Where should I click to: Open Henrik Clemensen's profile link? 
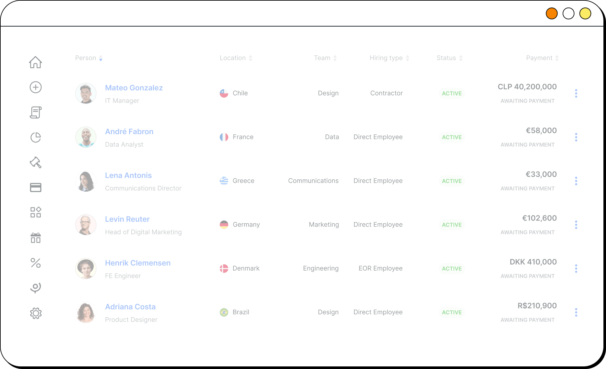pyautogui.click(x=138, y=263)
